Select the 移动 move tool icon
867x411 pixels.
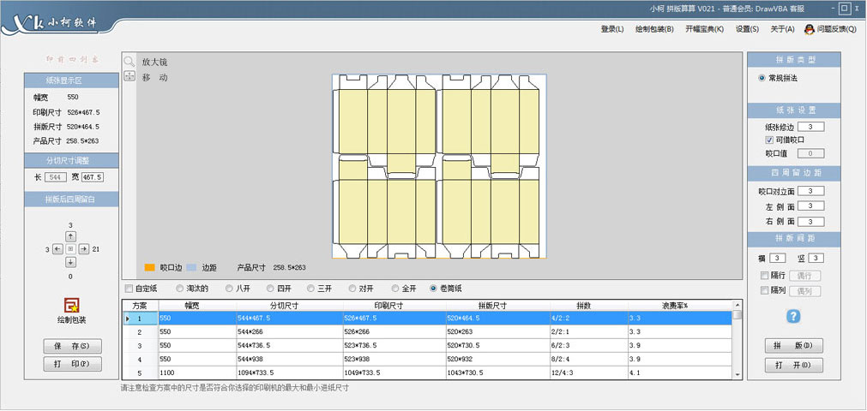[129, 77]
